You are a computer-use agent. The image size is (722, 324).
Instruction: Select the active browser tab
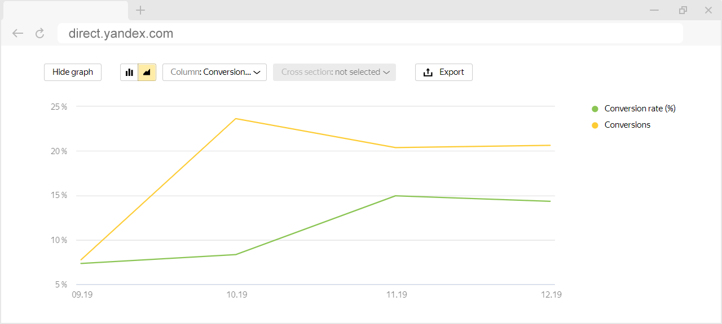tap(65, 10)
